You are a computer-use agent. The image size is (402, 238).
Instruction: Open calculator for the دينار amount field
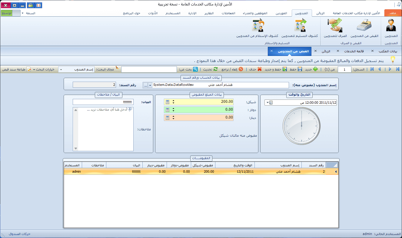pos(168,117)
